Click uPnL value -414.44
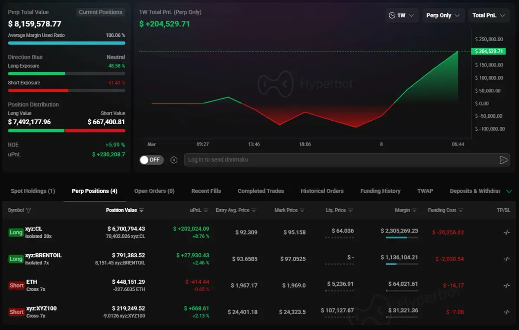The image size is (519, 330). (197, 282)
